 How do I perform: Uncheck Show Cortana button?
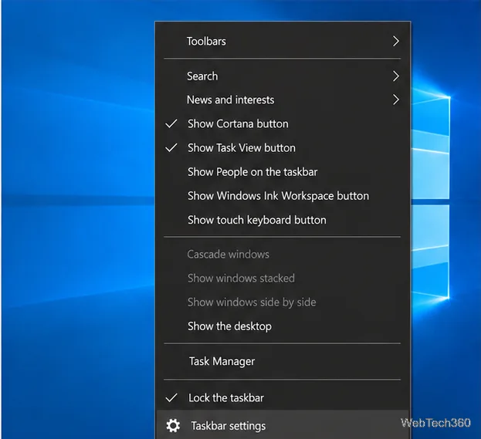[x=283, y=124]
